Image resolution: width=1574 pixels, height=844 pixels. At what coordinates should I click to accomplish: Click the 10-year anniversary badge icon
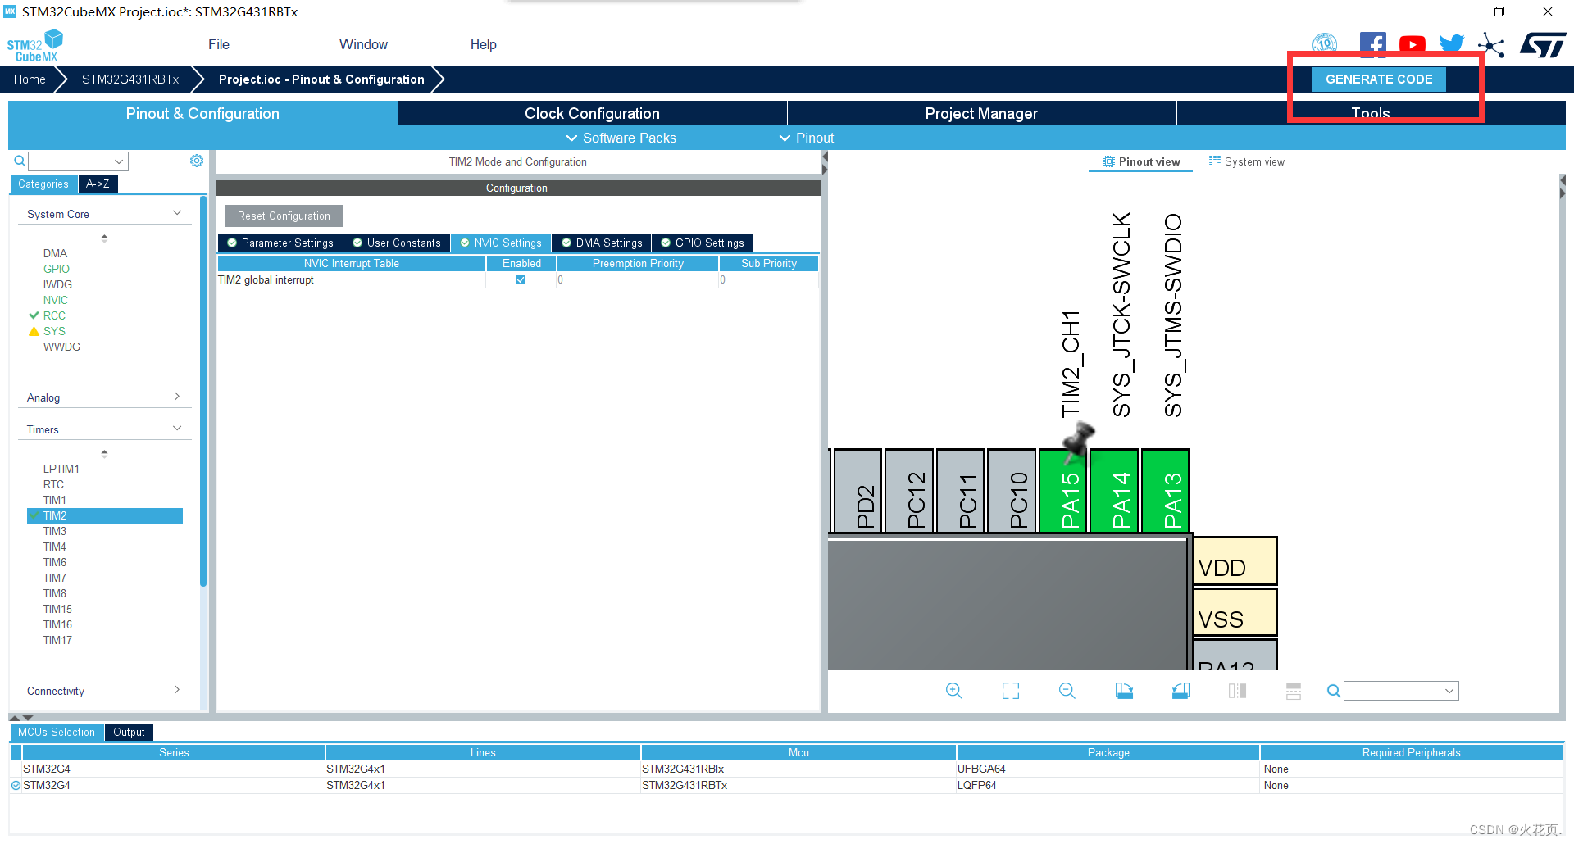[x=1325, y=43]
